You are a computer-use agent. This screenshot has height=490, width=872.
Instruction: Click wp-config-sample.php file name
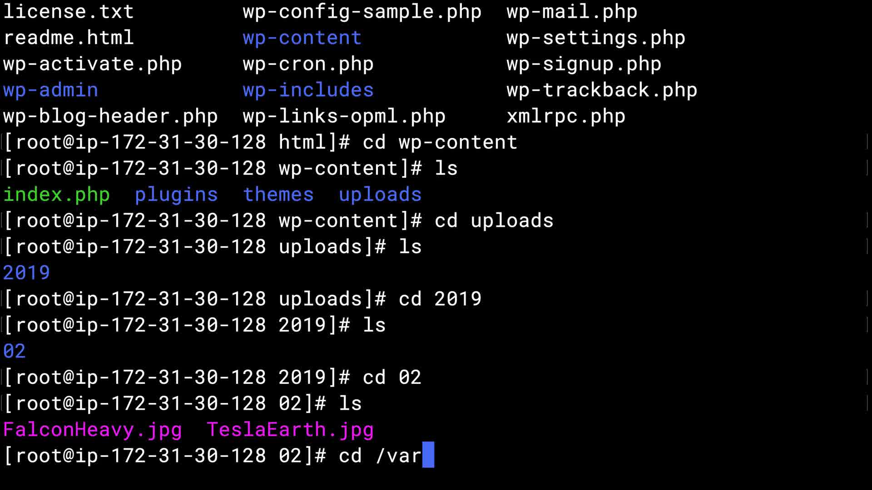pyautogui.click(x=362, y=11)
